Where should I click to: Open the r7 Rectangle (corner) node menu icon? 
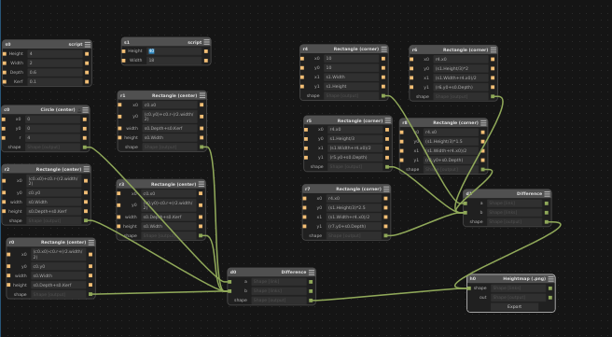[x=386, y=189]
